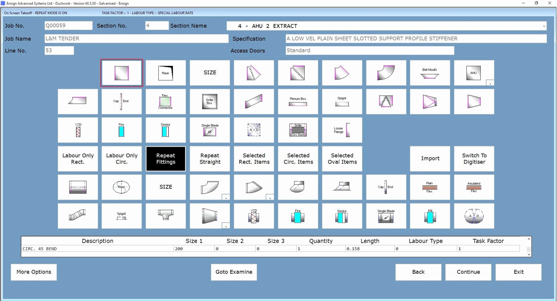Pick the circular access door icon
The height and width of the screenshot is (301, 557).
(474, 216)
